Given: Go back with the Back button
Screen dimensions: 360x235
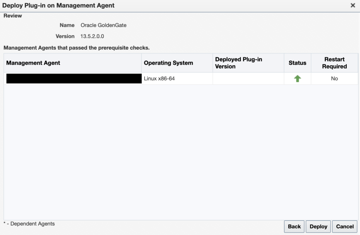Looking at the screenshot, I should (x=294, y=227).
